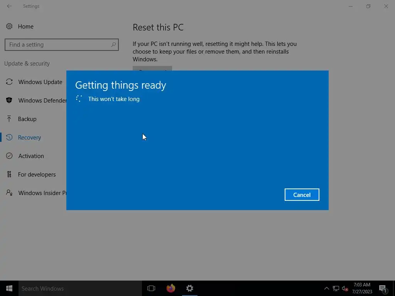Click the Settings gear taskbar icon

click(190, 288)
